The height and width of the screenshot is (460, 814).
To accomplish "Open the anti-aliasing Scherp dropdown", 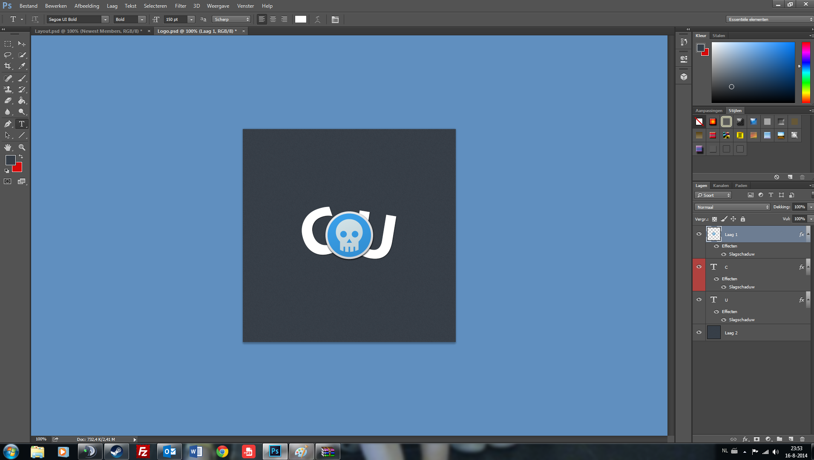I will (x=232, y=19).
